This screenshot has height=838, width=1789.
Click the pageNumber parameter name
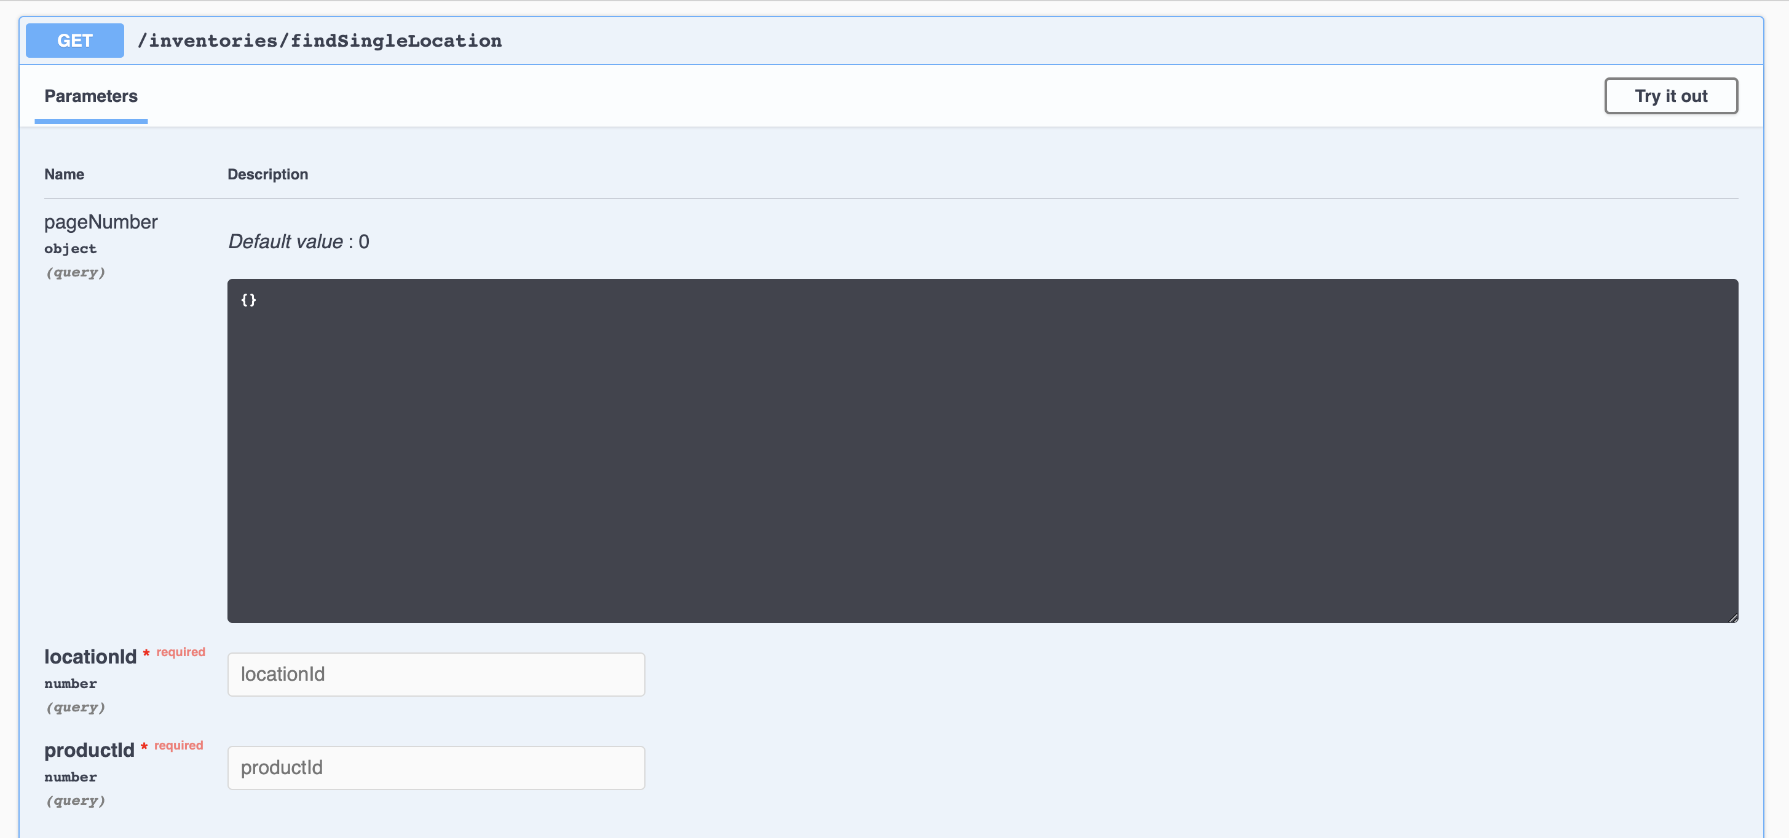click(101, 222)
